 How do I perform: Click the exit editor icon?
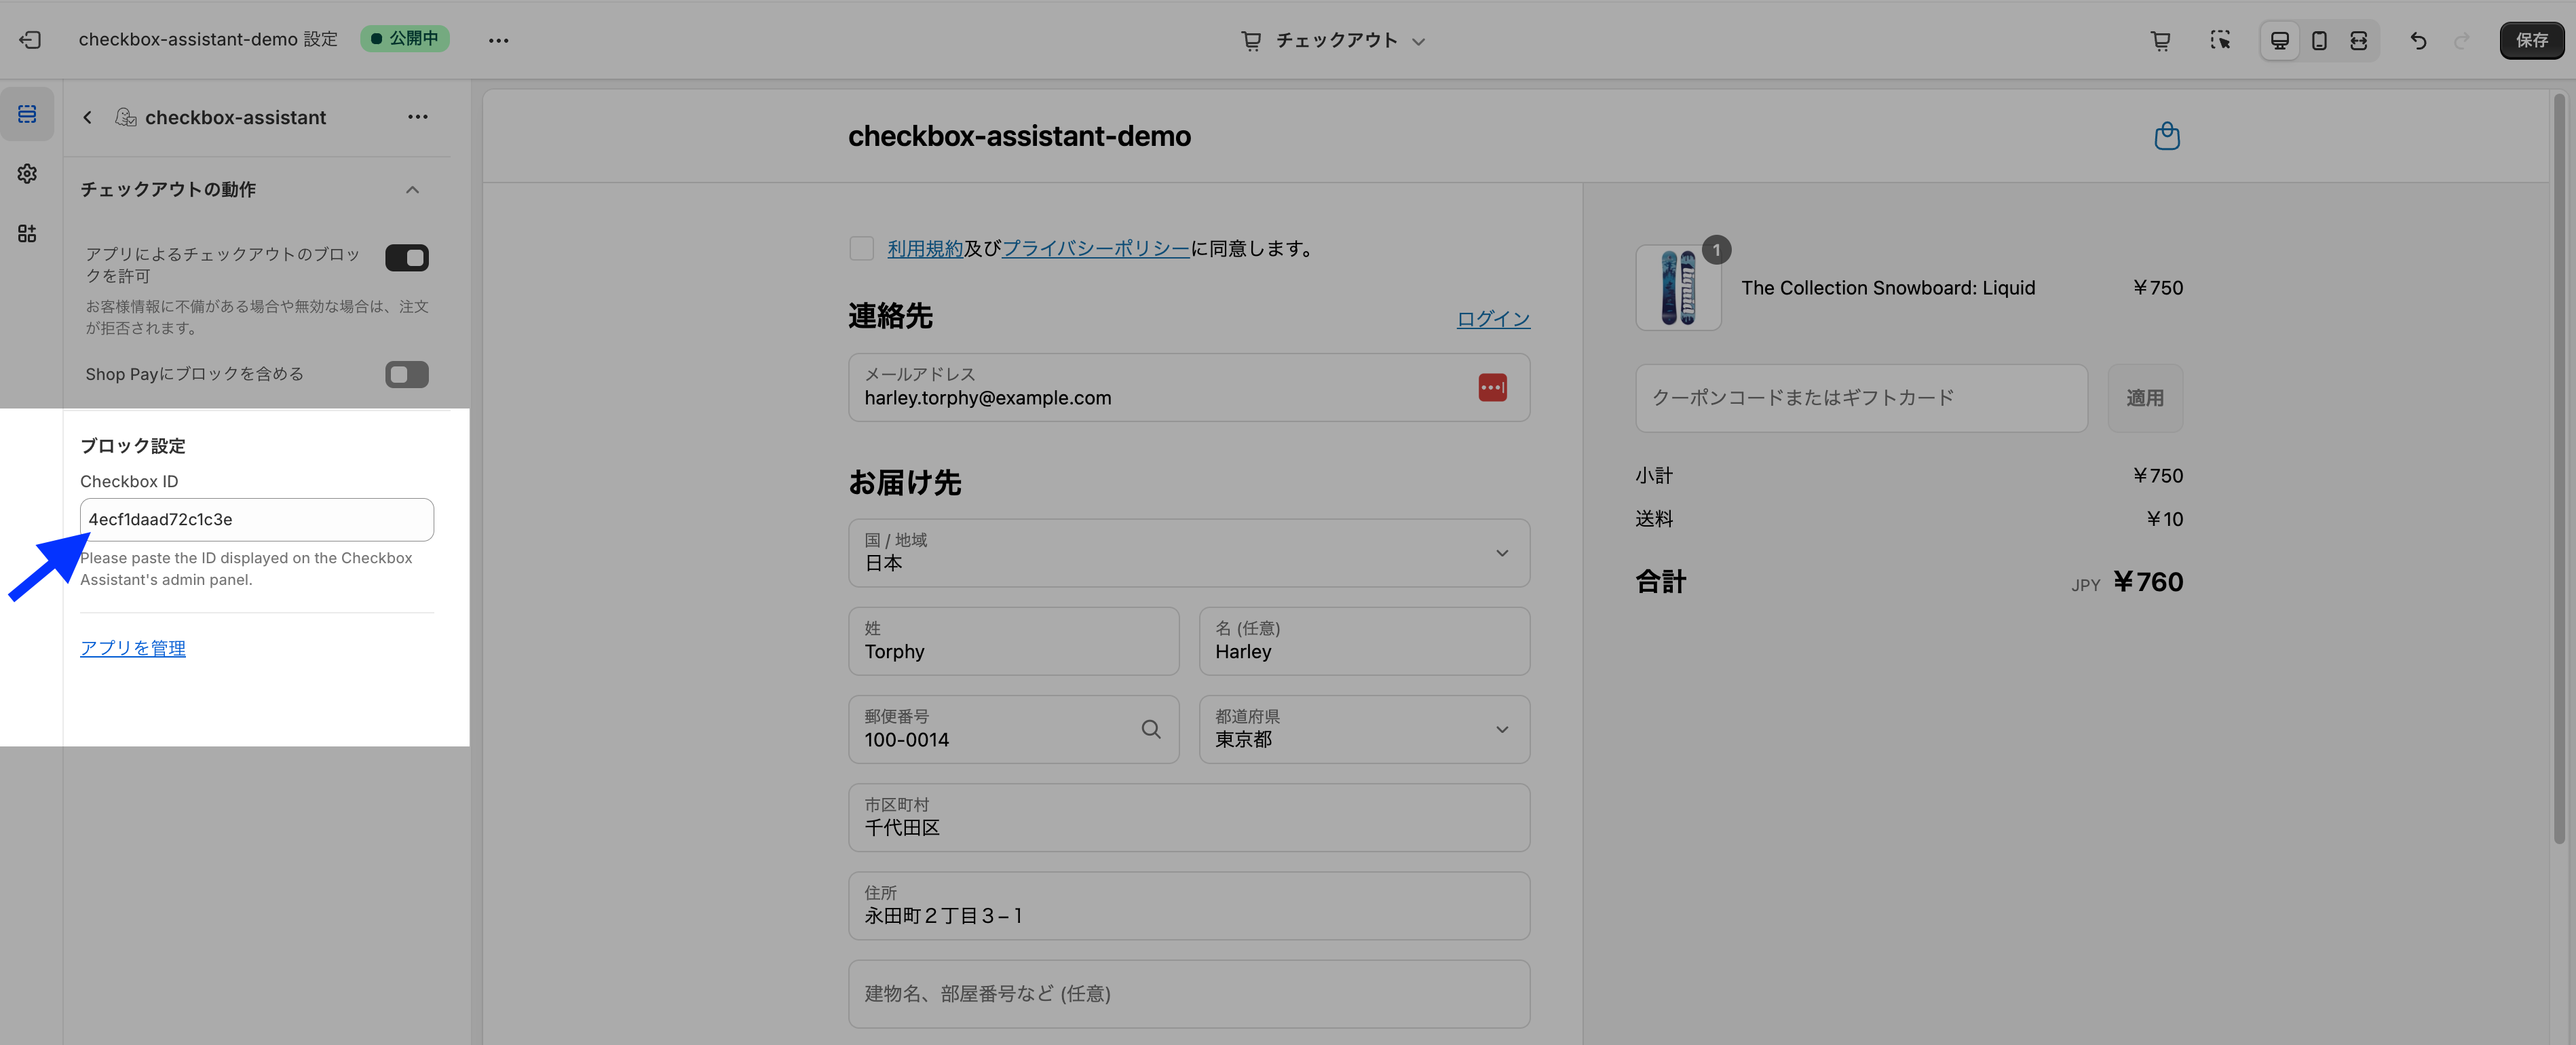[30, 40]
